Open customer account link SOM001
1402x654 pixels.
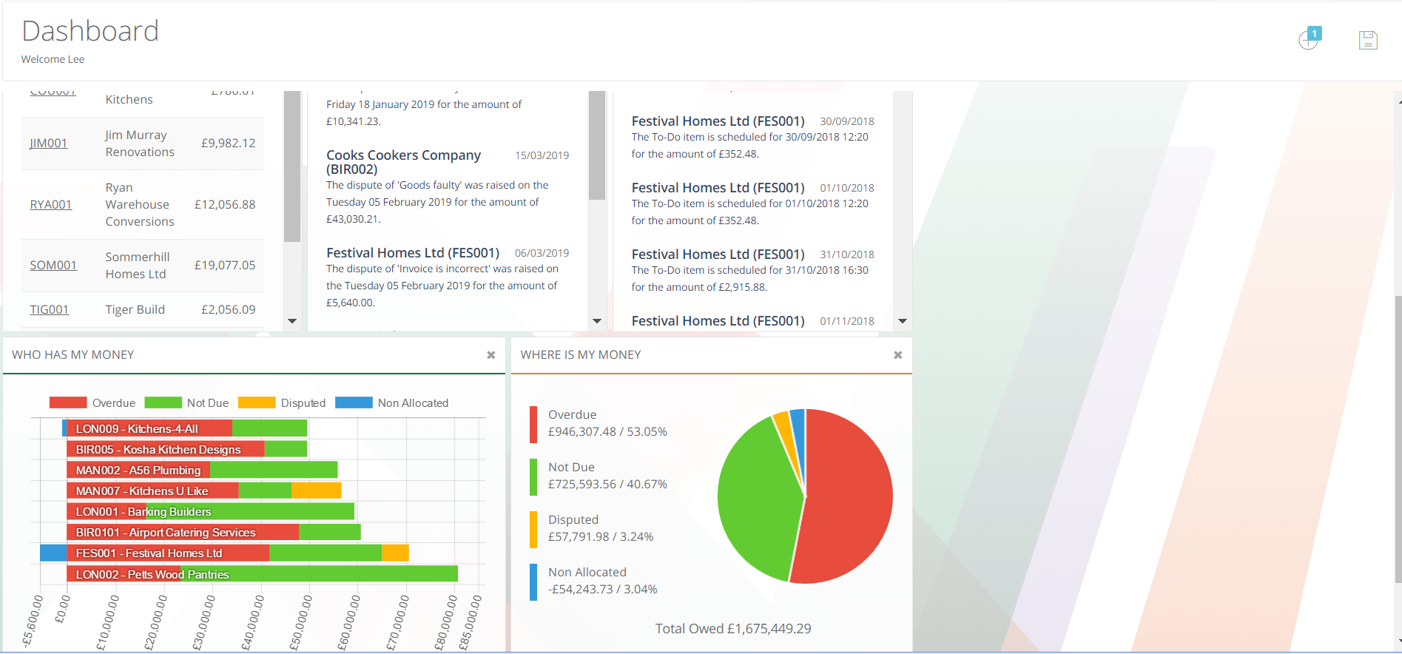(x=53, y=265)
